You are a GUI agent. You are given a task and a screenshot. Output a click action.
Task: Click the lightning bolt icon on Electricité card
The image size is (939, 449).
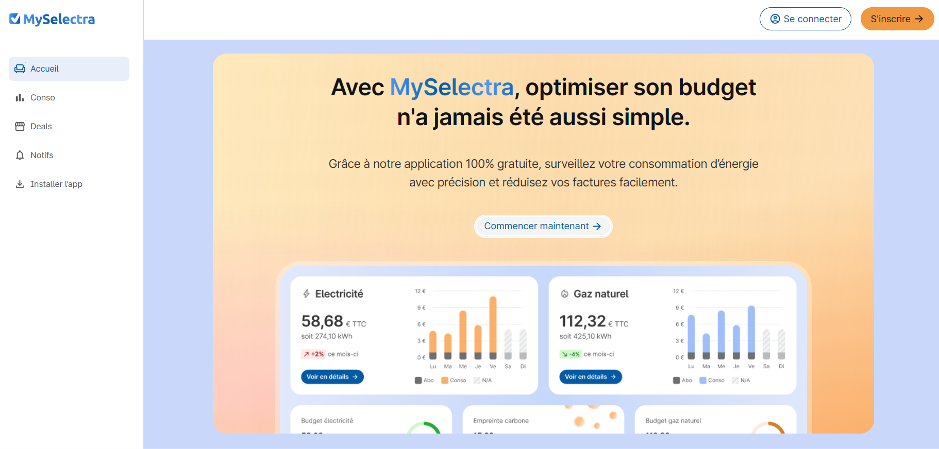coord(306,293)
